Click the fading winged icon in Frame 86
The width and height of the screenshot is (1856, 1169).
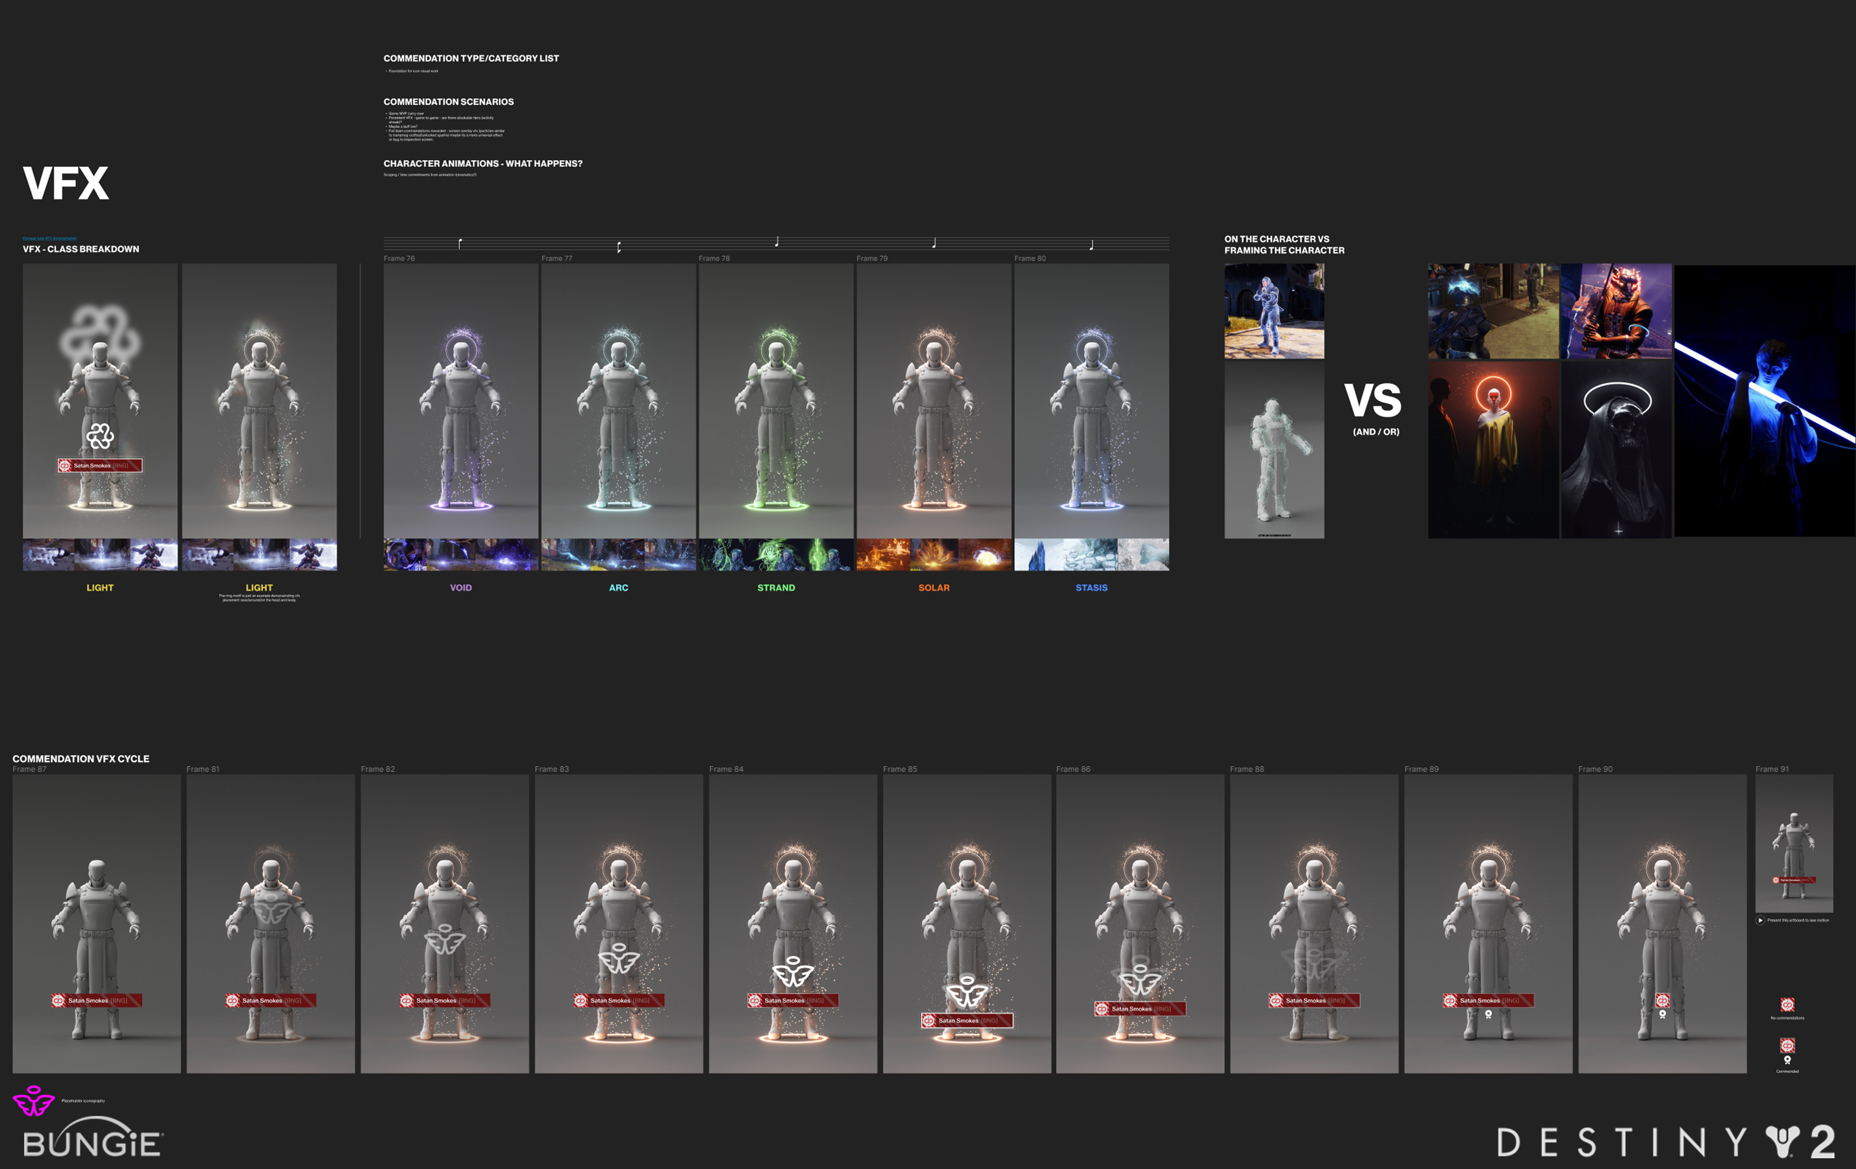pos(1140,979)
